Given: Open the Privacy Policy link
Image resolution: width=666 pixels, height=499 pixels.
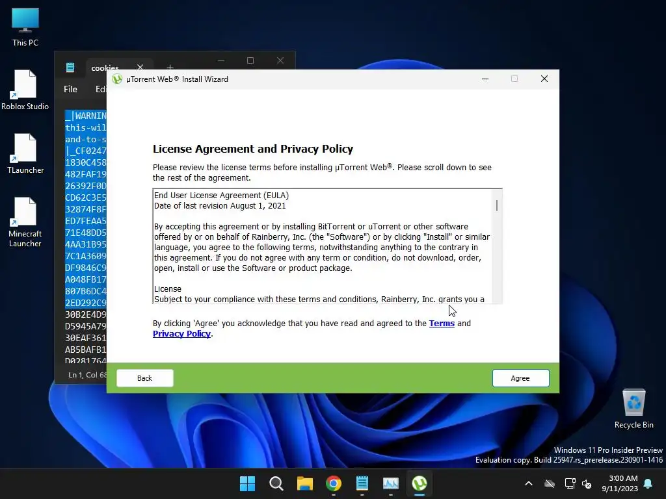Looking at the screenshot, I should click(182, 334).
